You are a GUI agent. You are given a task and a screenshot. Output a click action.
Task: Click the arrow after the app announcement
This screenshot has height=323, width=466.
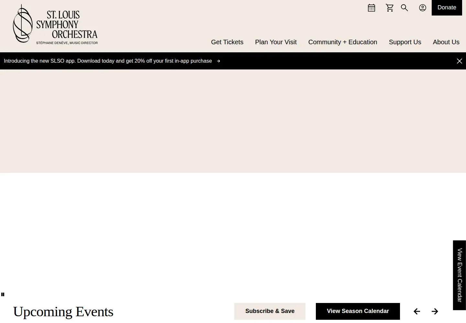point(218,61)
